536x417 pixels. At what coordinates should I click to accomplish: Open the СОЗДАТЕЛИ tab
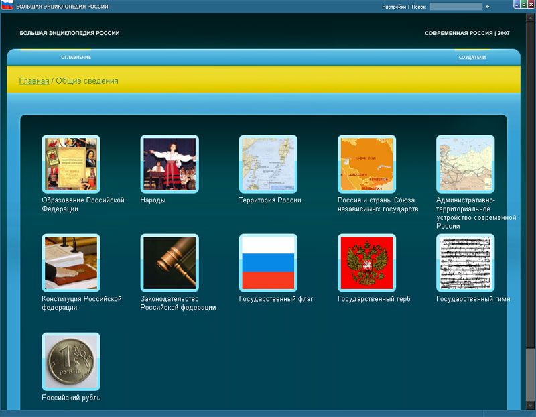point(472,58)
